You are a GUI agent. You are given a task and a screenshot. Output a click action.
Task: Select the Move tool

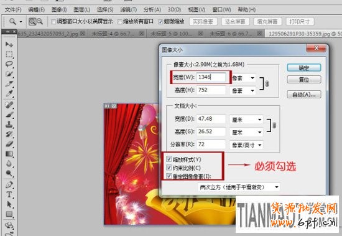pos(9,44)
